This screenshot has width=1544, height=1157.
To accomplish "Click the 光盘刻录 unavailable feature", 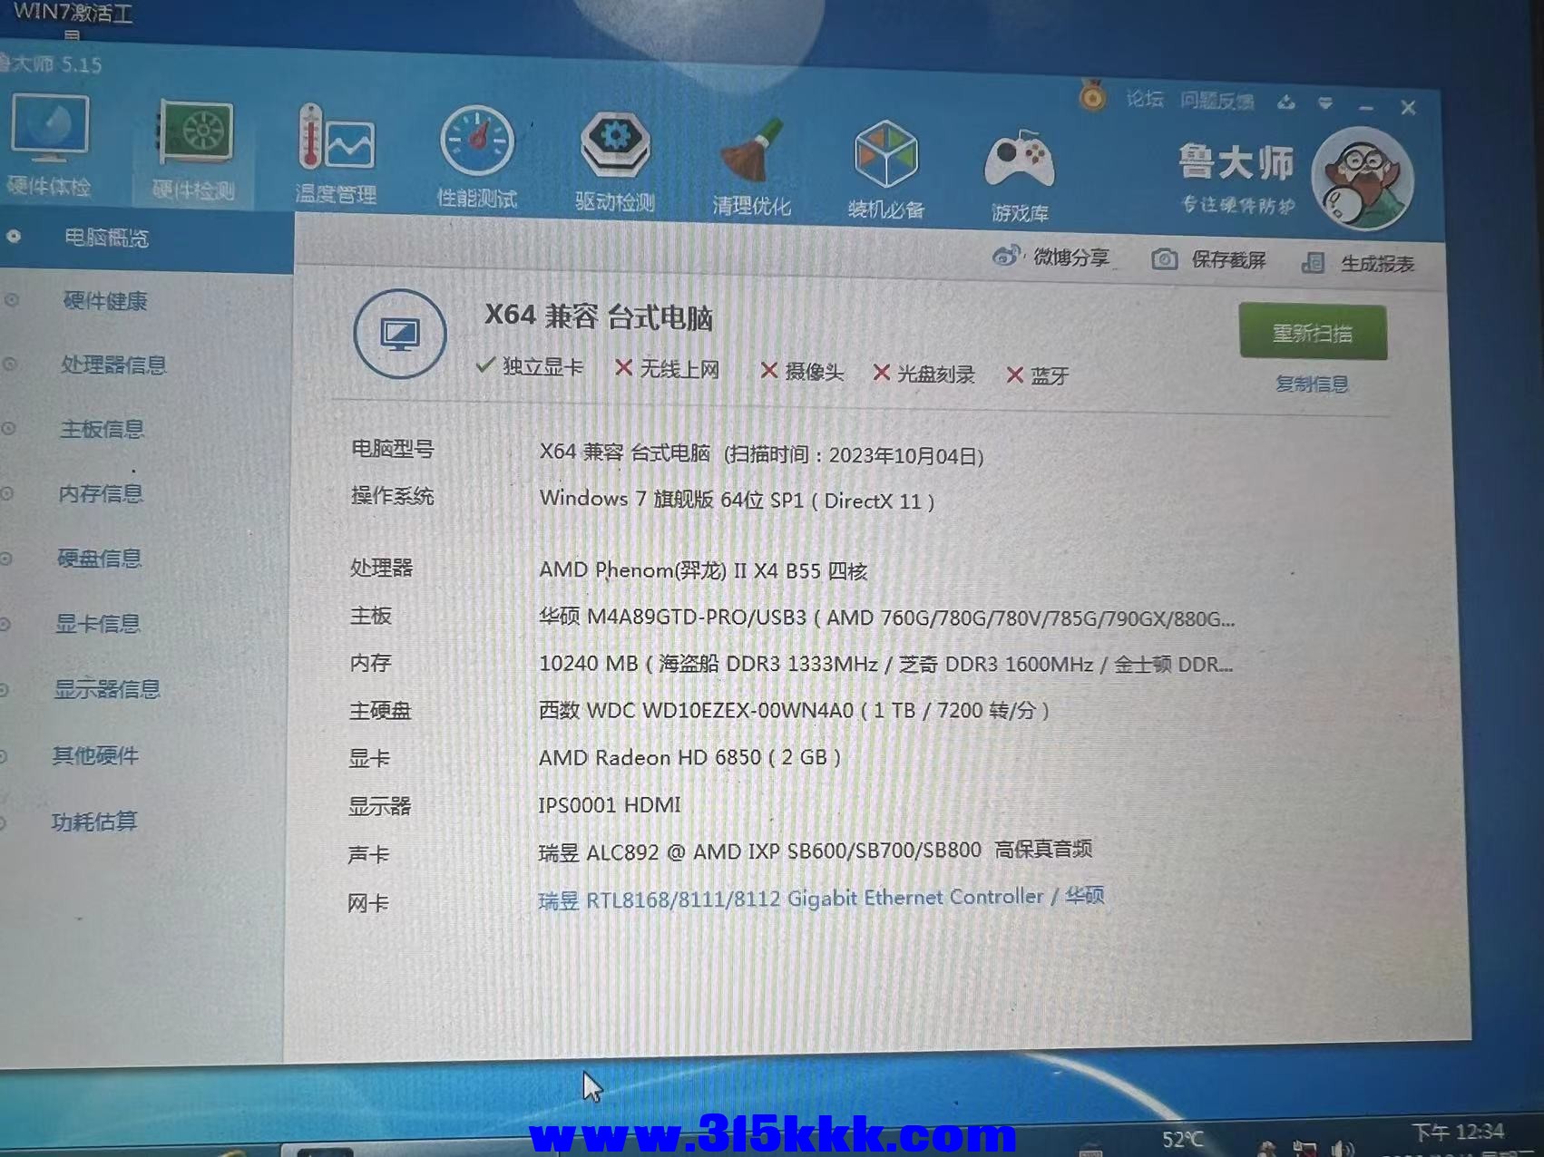I will pos(923,374).
